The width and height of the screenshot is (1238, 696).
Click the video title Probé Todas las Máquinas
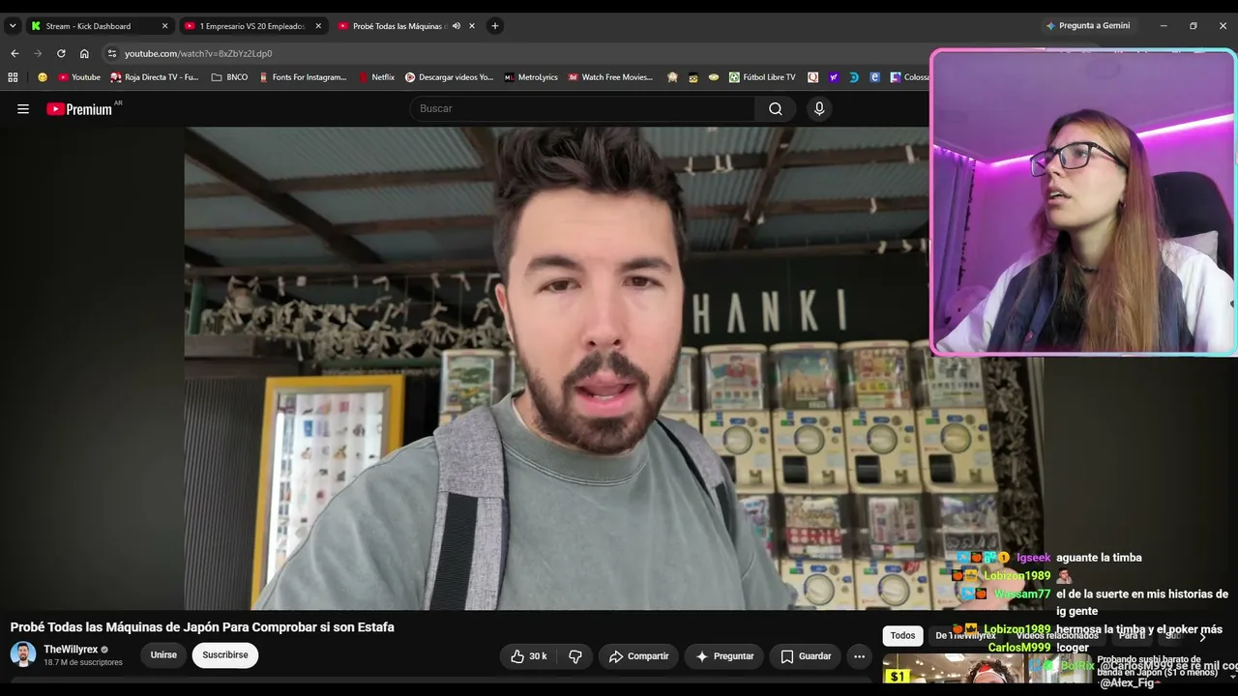pos(202,627)
